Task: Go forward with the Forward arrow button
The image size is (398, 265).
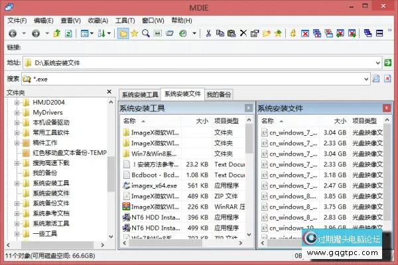Action: 36,33
